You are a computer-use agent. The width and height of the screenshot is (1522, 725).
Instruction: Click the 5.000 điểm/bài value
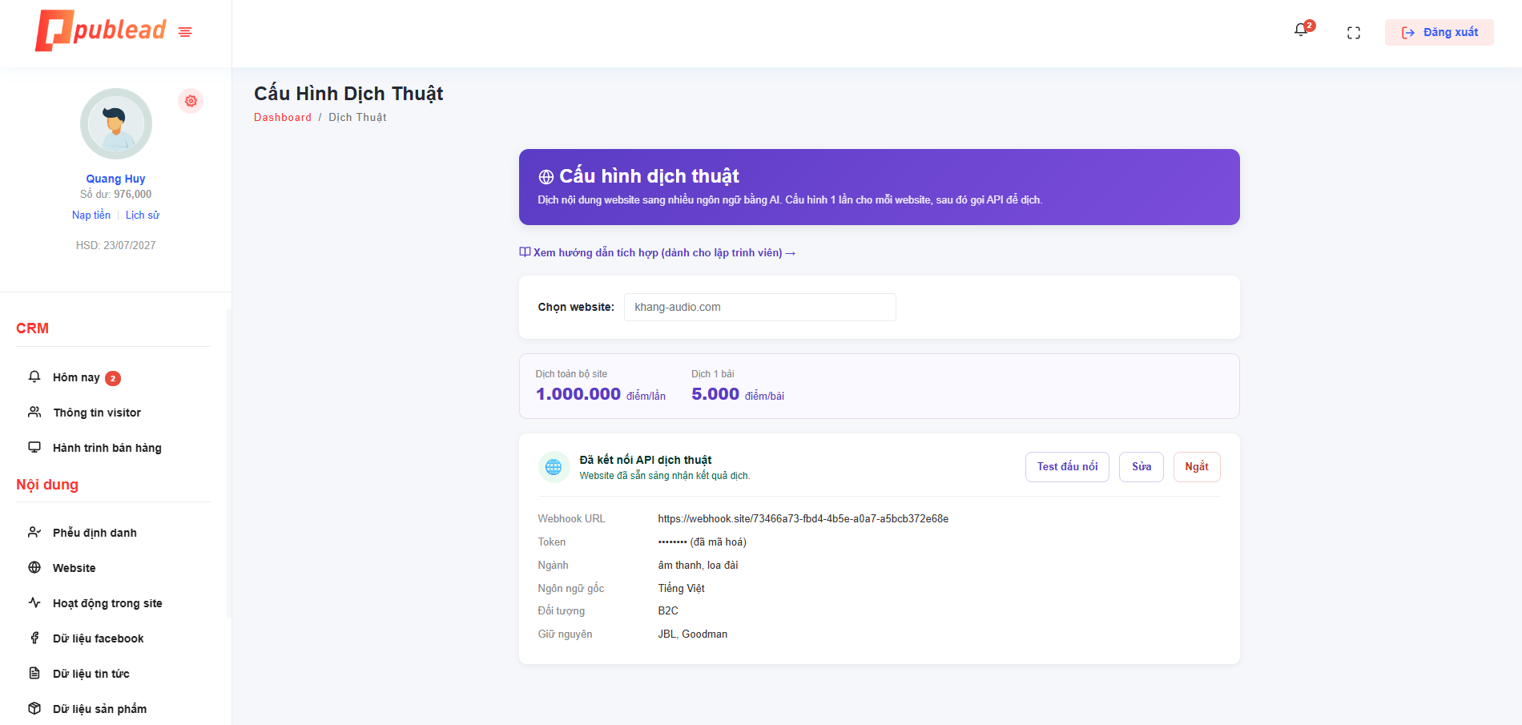[x=738, y=394]
